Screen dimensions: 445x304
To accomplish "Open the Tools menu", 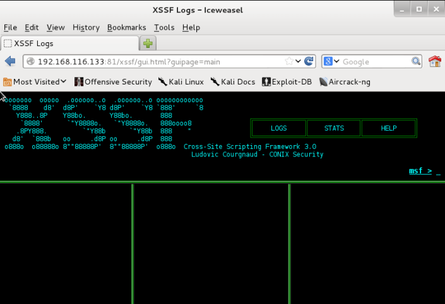I will click(164, 27).
